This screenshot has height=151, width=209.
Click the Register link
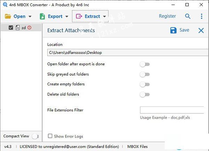(x=167, y=16)
